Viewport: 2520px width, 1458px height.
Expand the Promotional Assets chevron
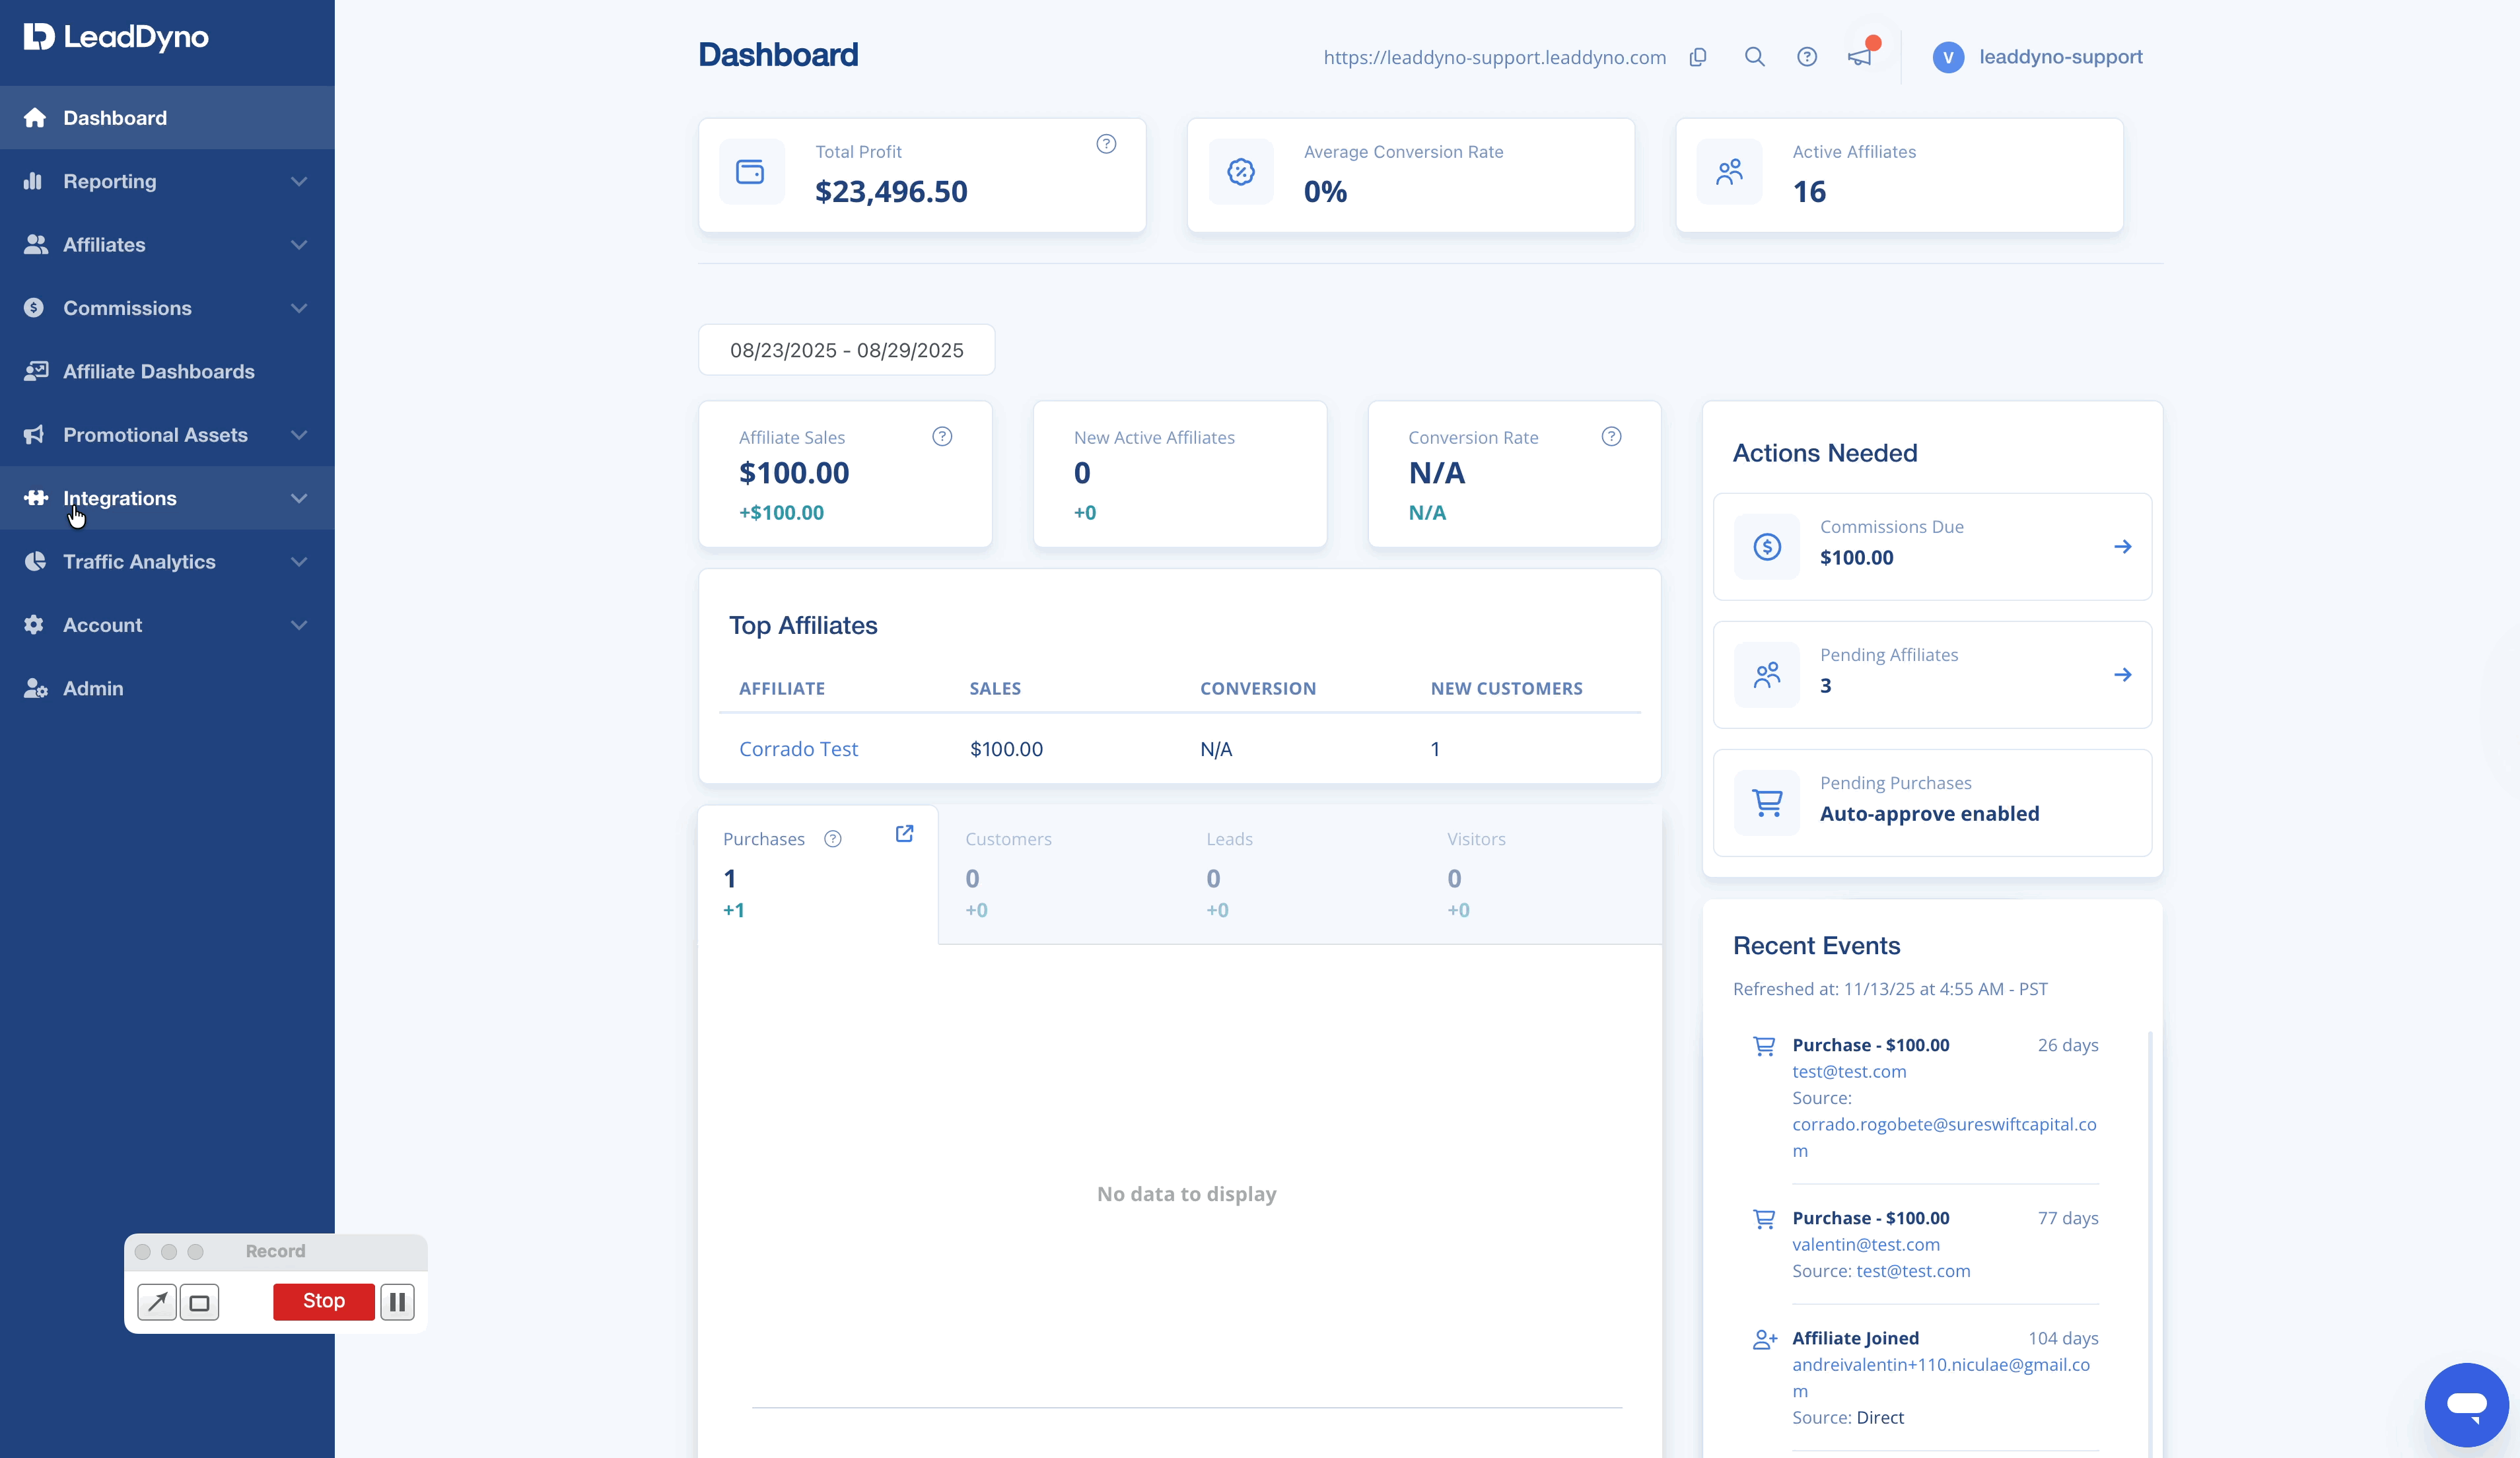pos(299,435)
